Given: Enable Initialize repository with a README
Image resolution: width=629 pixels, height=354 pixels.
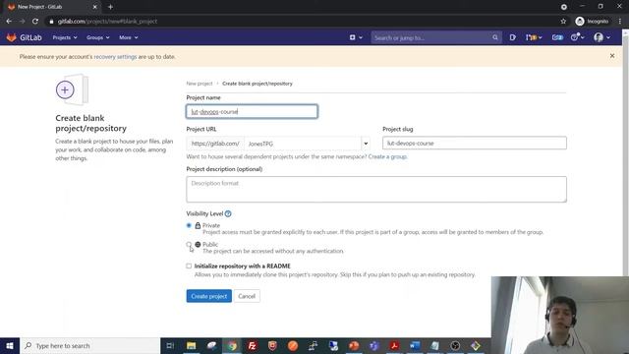Looking at the screenshot, I should (x=189, y=266).
